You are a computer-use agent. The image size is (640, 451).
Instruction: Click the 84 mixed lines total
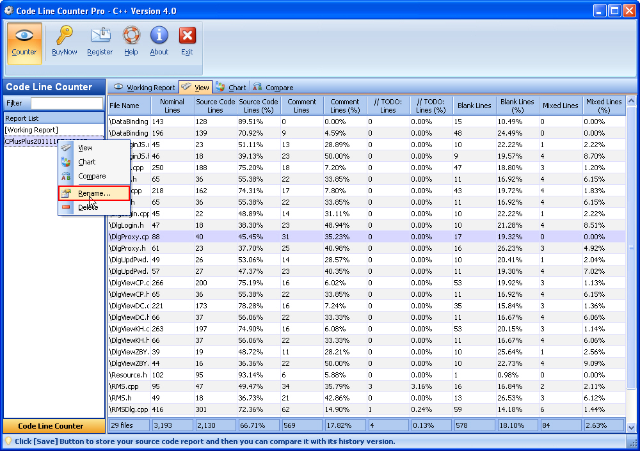click(561, 425)
